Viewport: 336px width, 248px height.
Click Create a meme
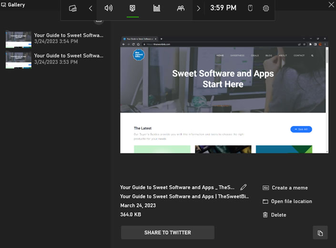click(x=285, y=188)
